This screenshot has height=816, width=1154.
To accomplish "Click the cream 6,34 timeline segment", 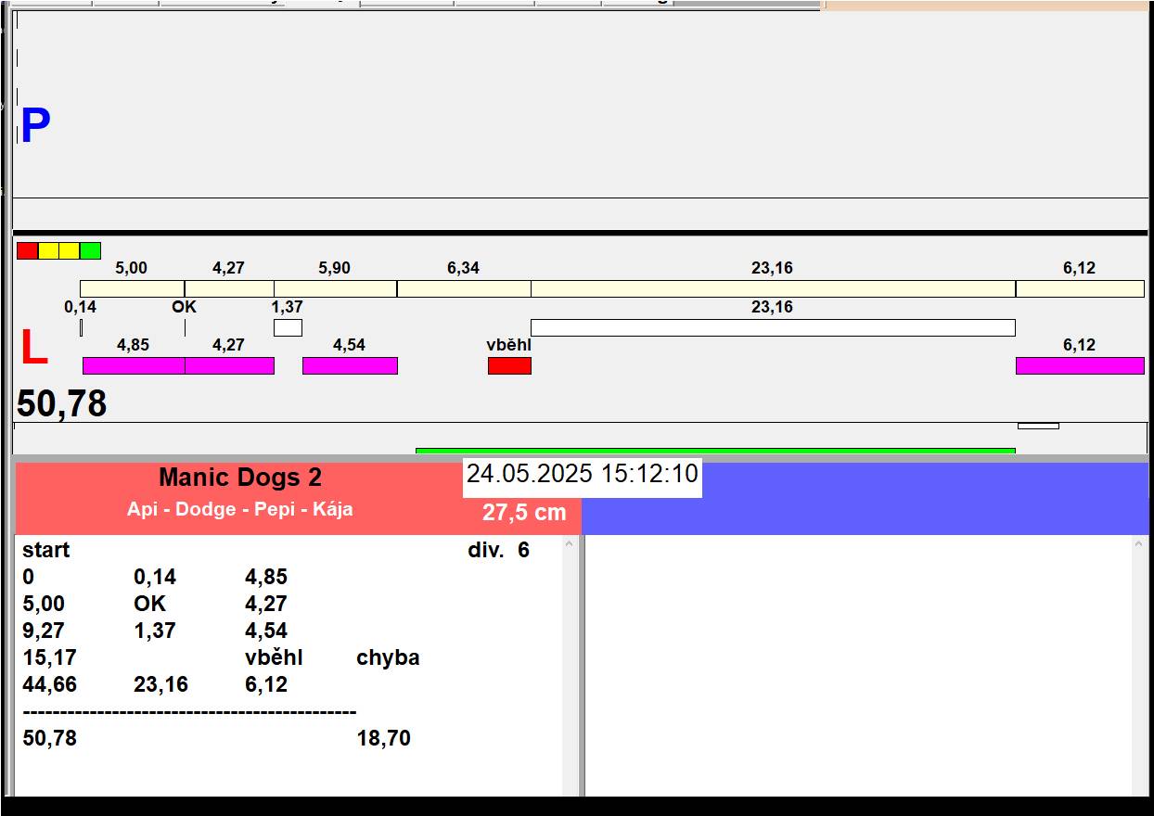I will coord(464,288).
